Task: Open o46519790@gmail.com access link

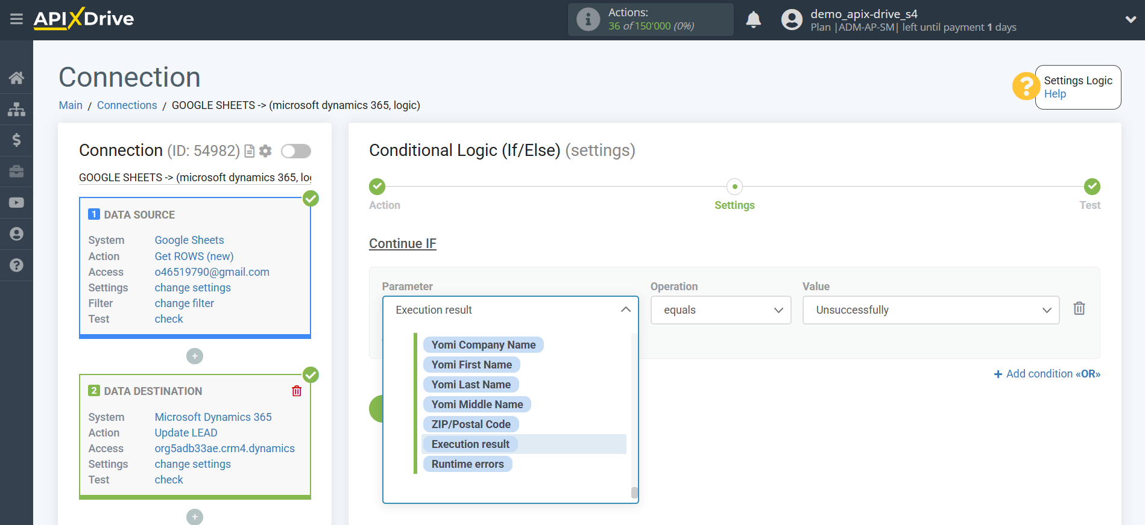Action: 212,272
